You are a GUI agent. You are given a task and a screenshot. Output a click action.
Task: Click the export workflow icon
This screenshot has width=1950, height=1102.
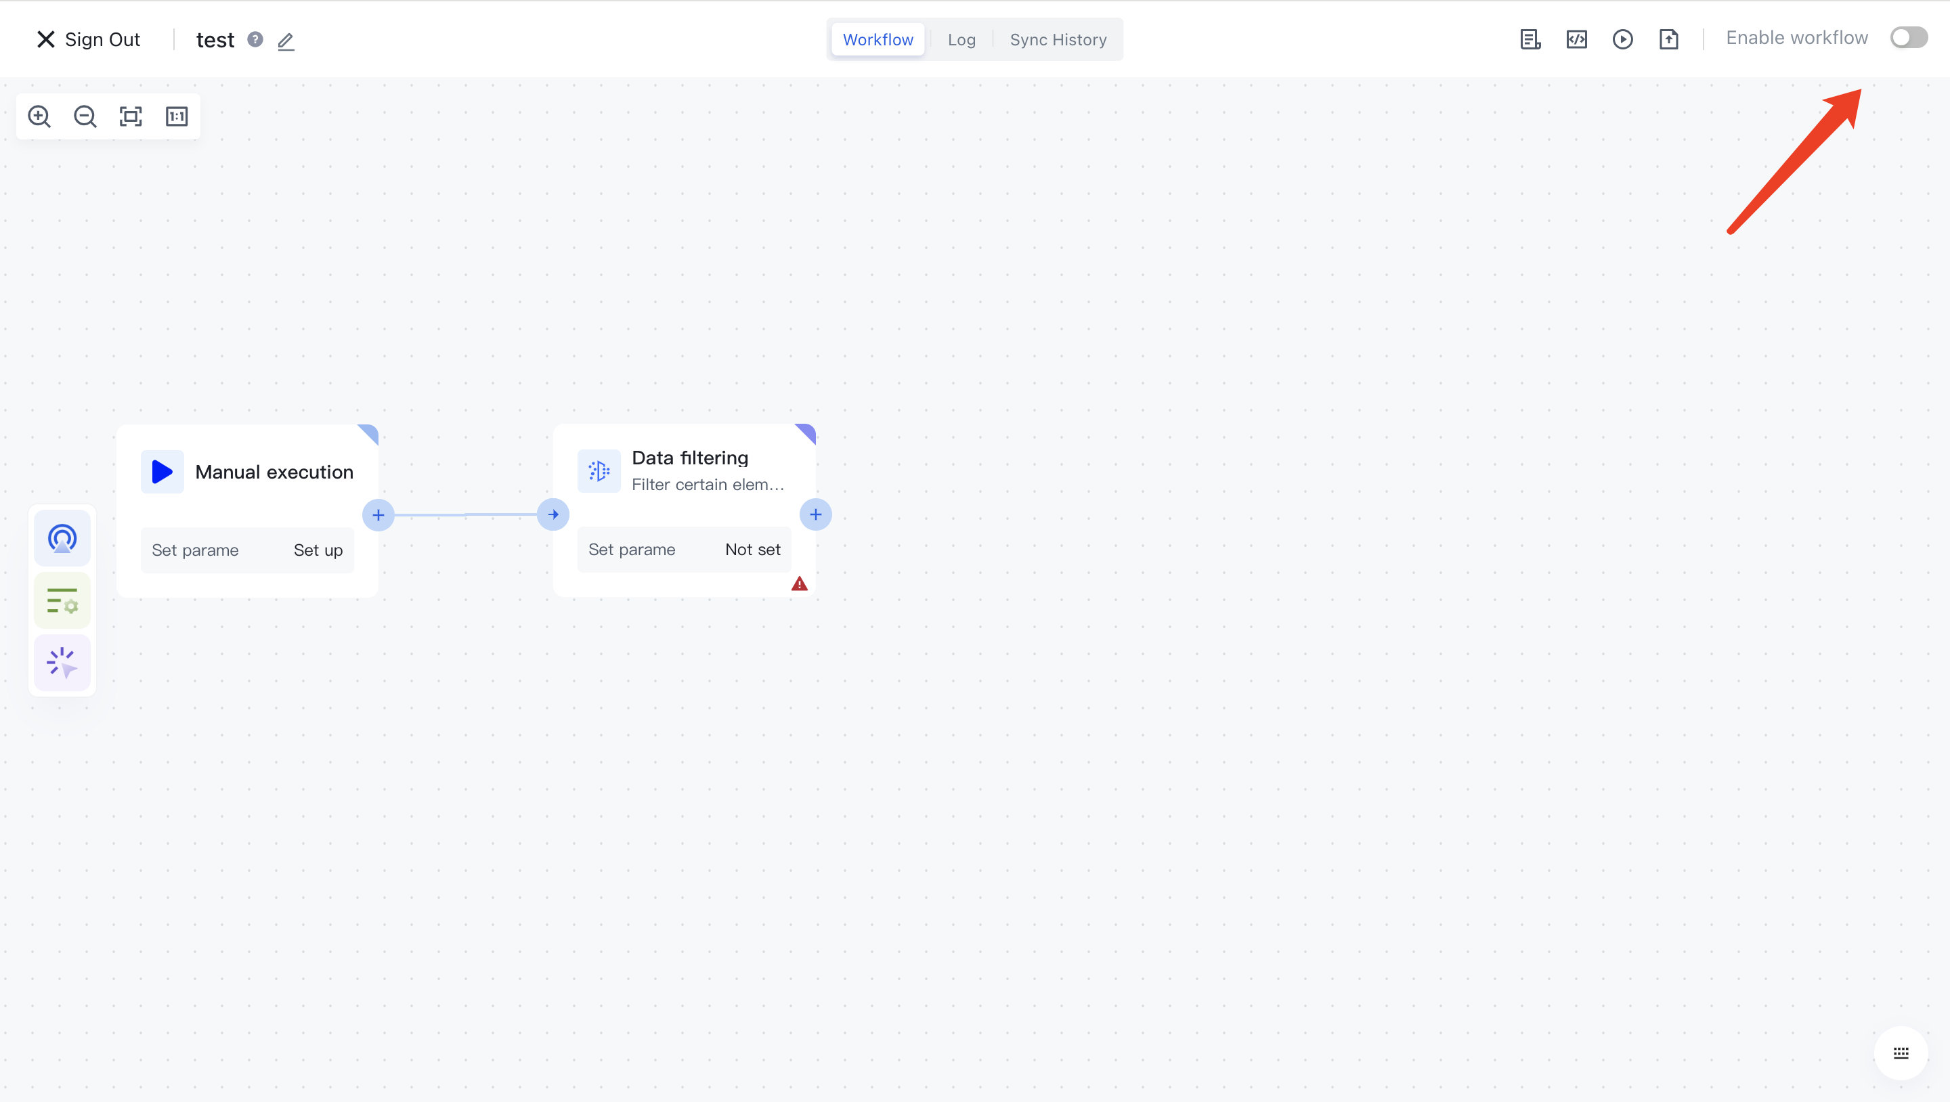tap(1670, 39)
